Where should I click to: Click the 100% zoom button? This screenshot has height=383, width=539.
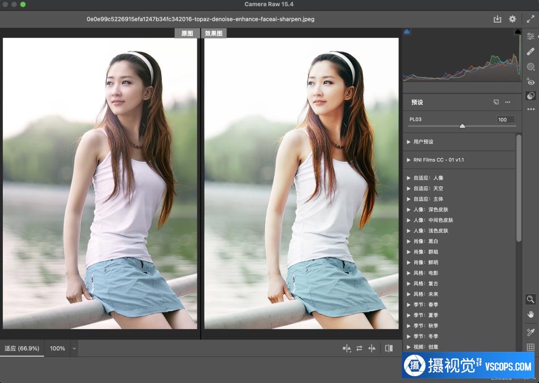(x=57, y=348)
